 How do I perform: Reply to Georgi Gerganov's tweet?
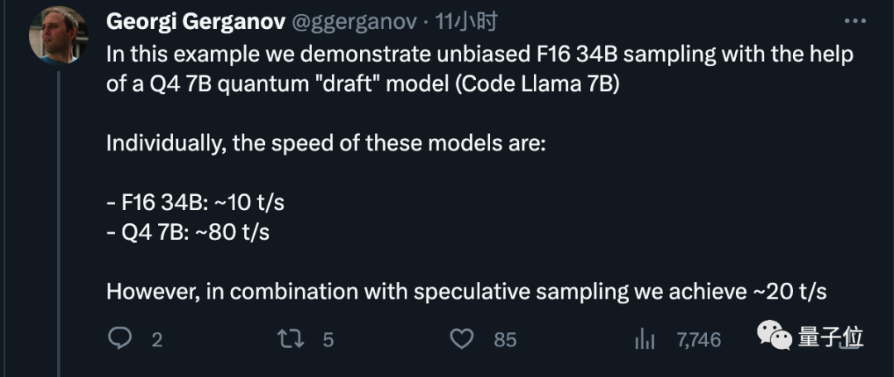(121, 339)
